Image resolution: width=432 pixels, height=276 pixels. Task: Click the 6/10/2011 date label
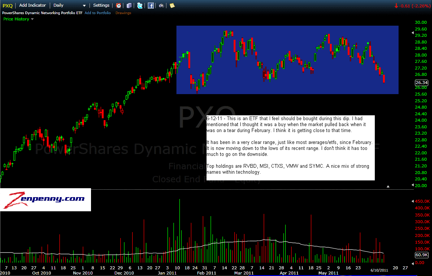point(379,270)
